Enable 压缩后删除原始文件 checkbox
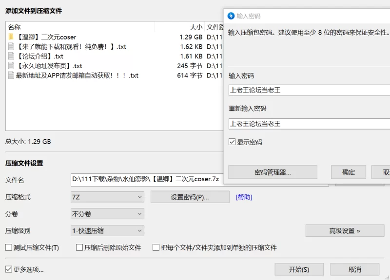The height and width of the screenshot is (280, 390). tap(79, 247)
